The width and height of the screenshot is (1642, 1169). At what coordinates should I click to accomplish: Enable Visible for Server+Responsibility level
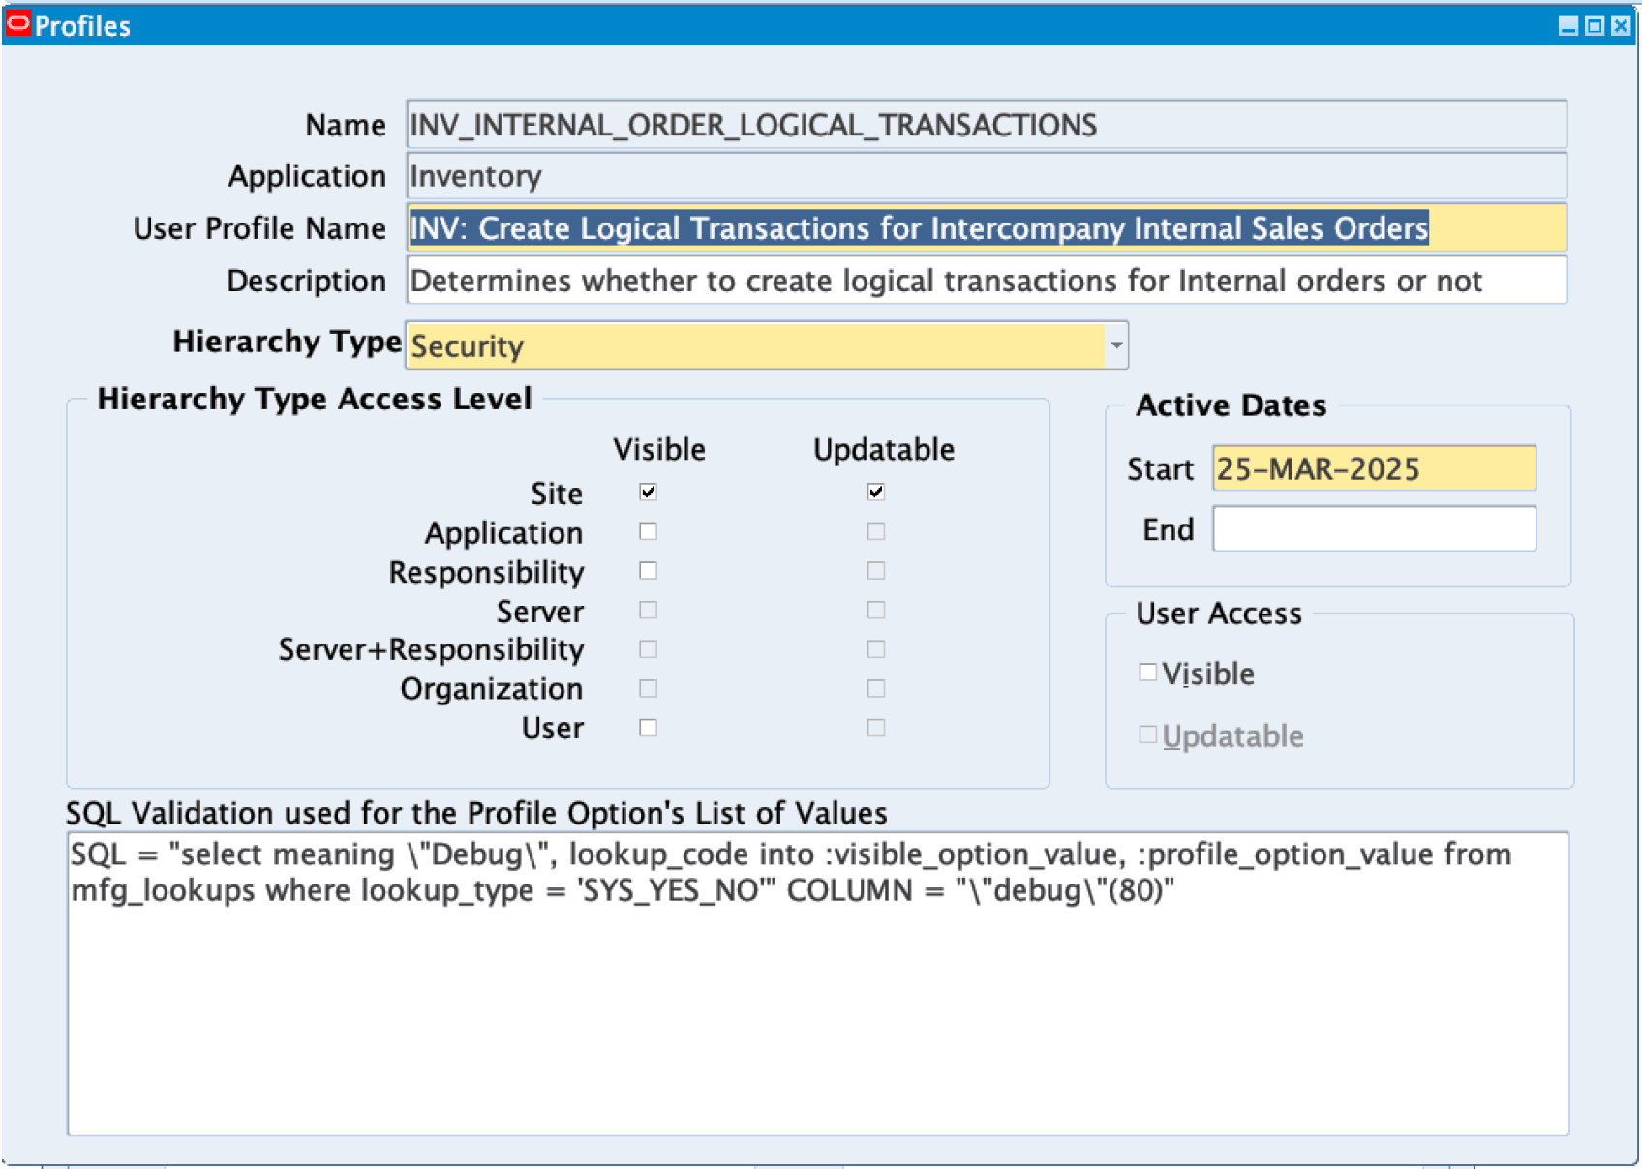[x=648, y=648]
